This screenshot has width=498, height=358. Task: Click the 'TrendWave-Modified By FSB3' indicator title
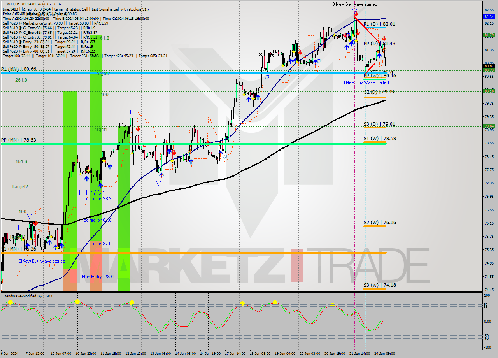27,296
